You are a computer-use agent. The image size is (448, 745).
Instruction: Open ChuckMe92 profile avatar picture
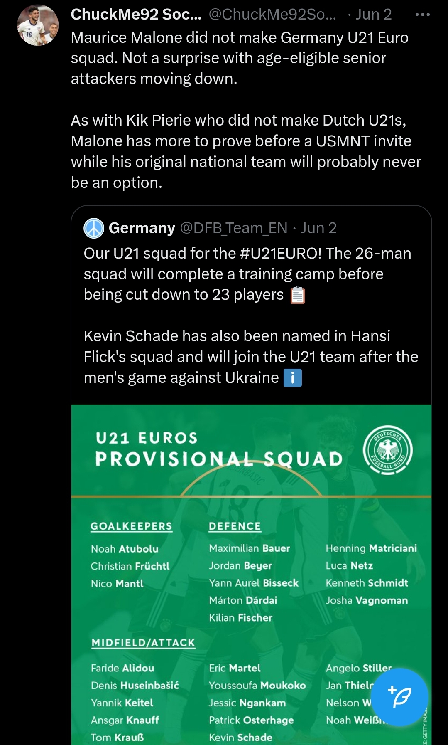[x=37, y=25]
